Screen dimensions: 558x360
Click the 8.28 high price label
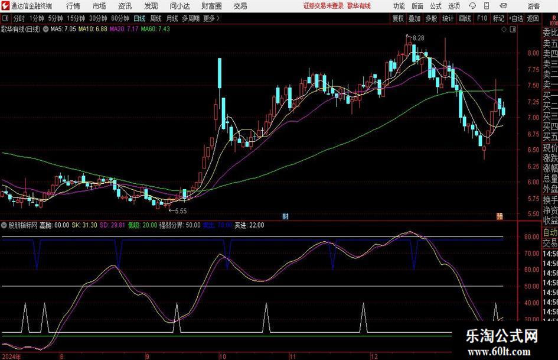click(418, 38)
